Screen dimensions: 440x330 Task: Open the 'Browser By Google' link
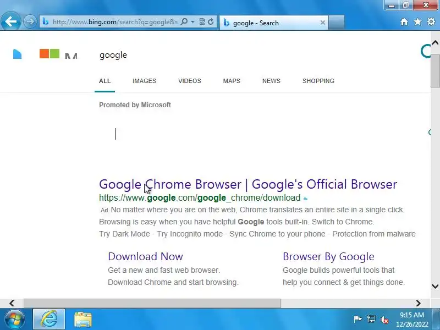click(x=328, y=256)
